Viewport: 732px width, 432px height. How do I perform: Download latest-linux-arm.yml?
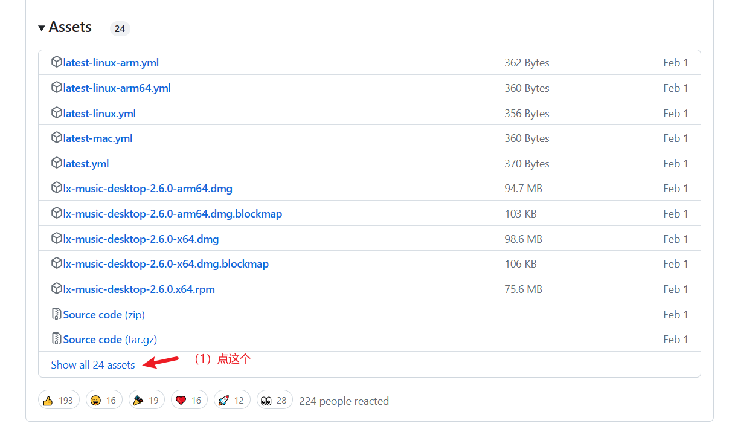point(111,63)
